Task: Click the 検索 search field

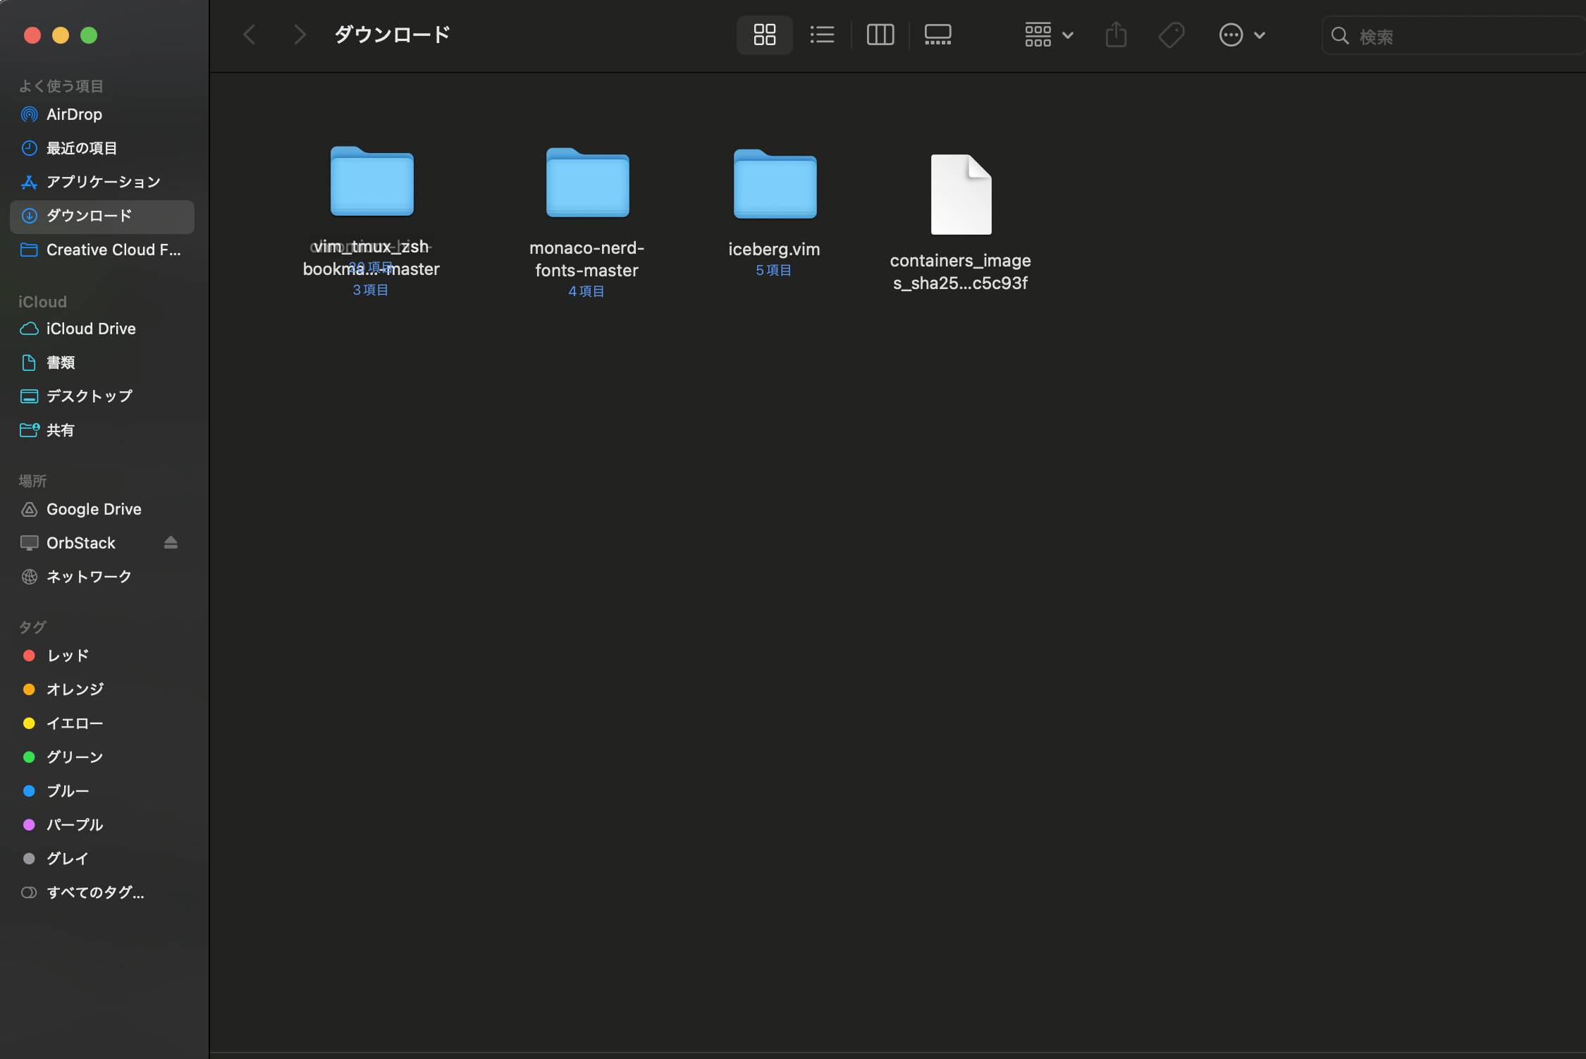Action: 1452,36
